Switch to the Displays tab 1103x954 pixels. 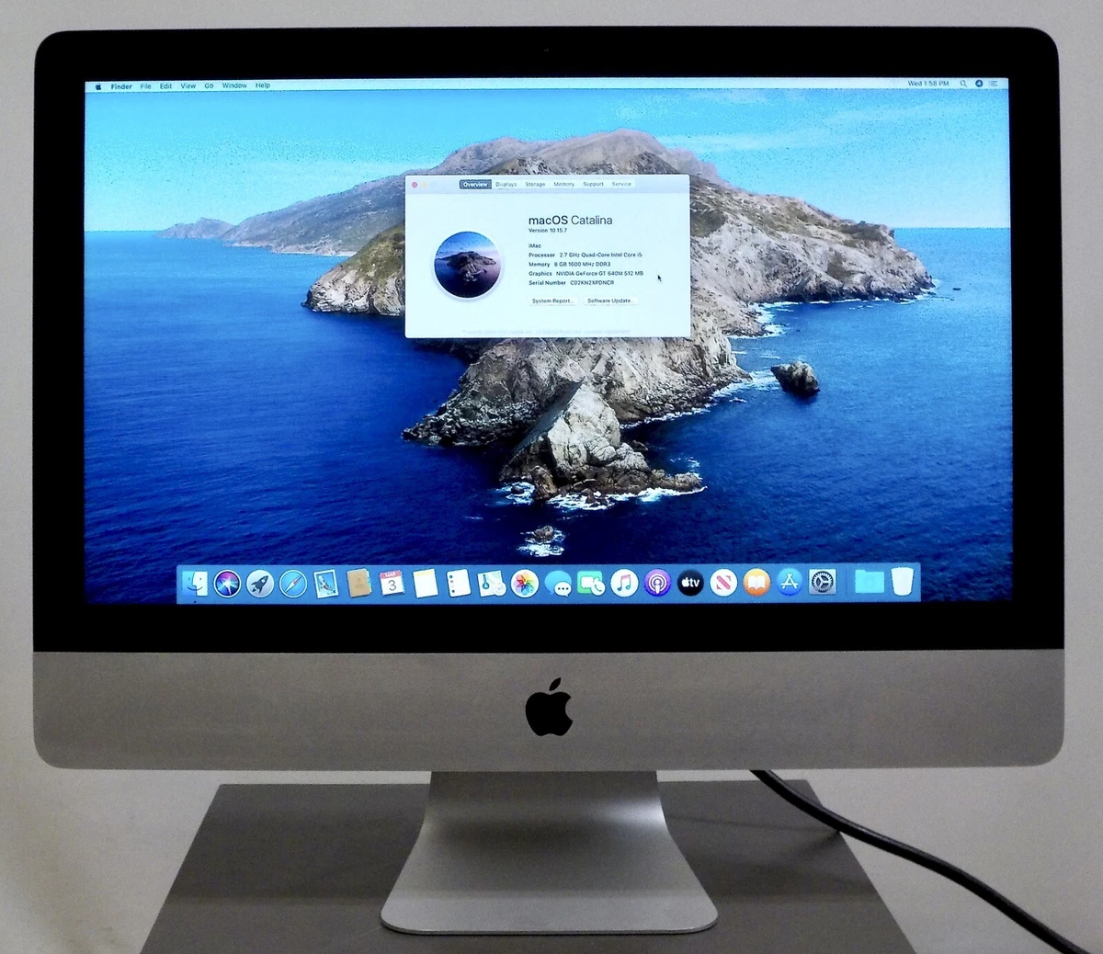point(506,184)
